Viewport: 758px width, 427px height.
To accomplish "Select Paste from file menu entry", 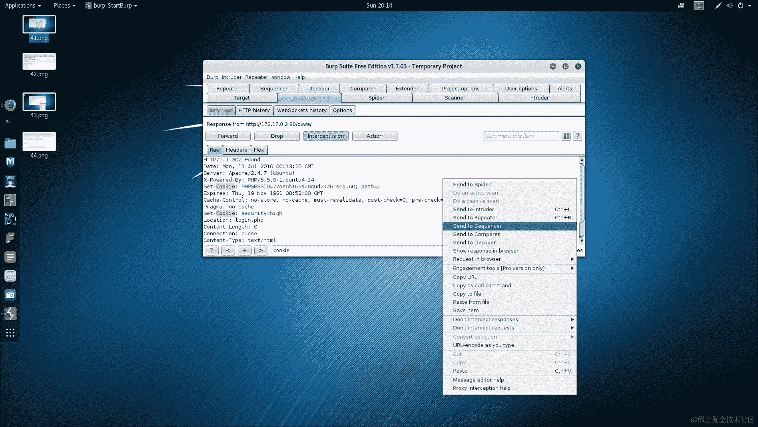I will coord(510,302).
